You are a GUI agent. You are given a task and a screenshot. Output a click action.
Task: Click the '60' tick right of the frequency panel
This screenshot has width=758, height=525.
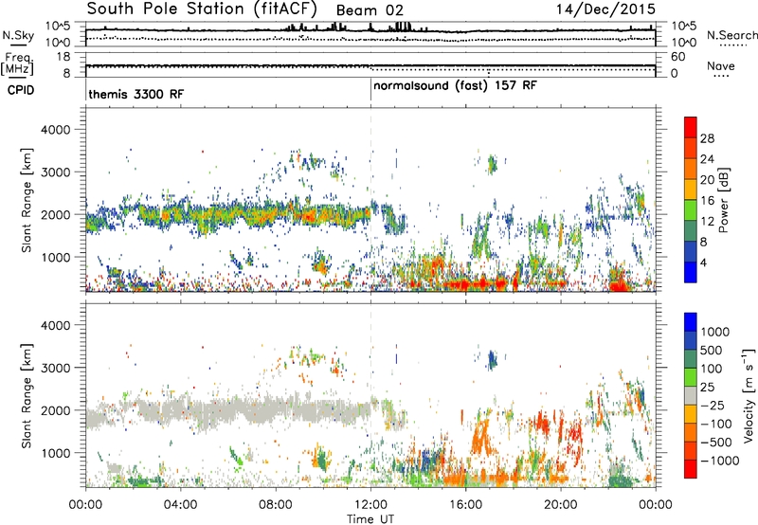(678, 57)
